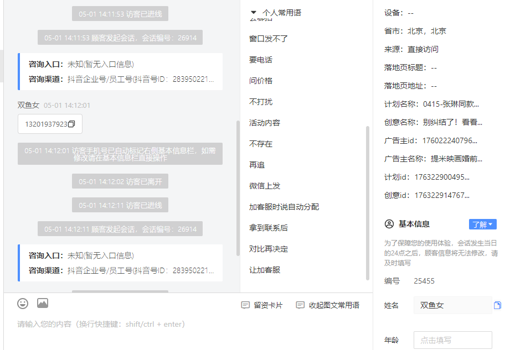This screenshot has width=510, height=350.
Task: Insert an image with the picture icon
Action: (43, 303)
